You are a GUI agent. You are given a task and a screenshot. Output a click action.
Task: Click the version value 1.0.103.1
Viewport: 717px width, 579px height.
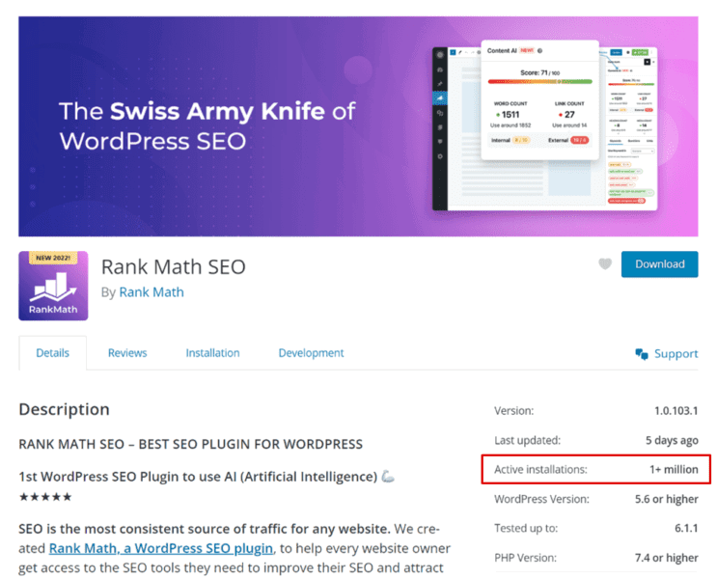(x=676, y=411)
